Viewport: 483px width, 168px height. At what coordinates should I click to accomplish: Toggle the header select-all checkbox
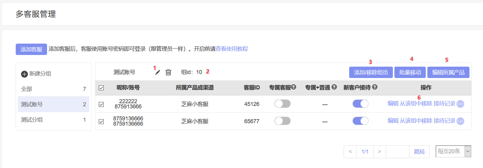pyautogui.click(x=101, y=88)
